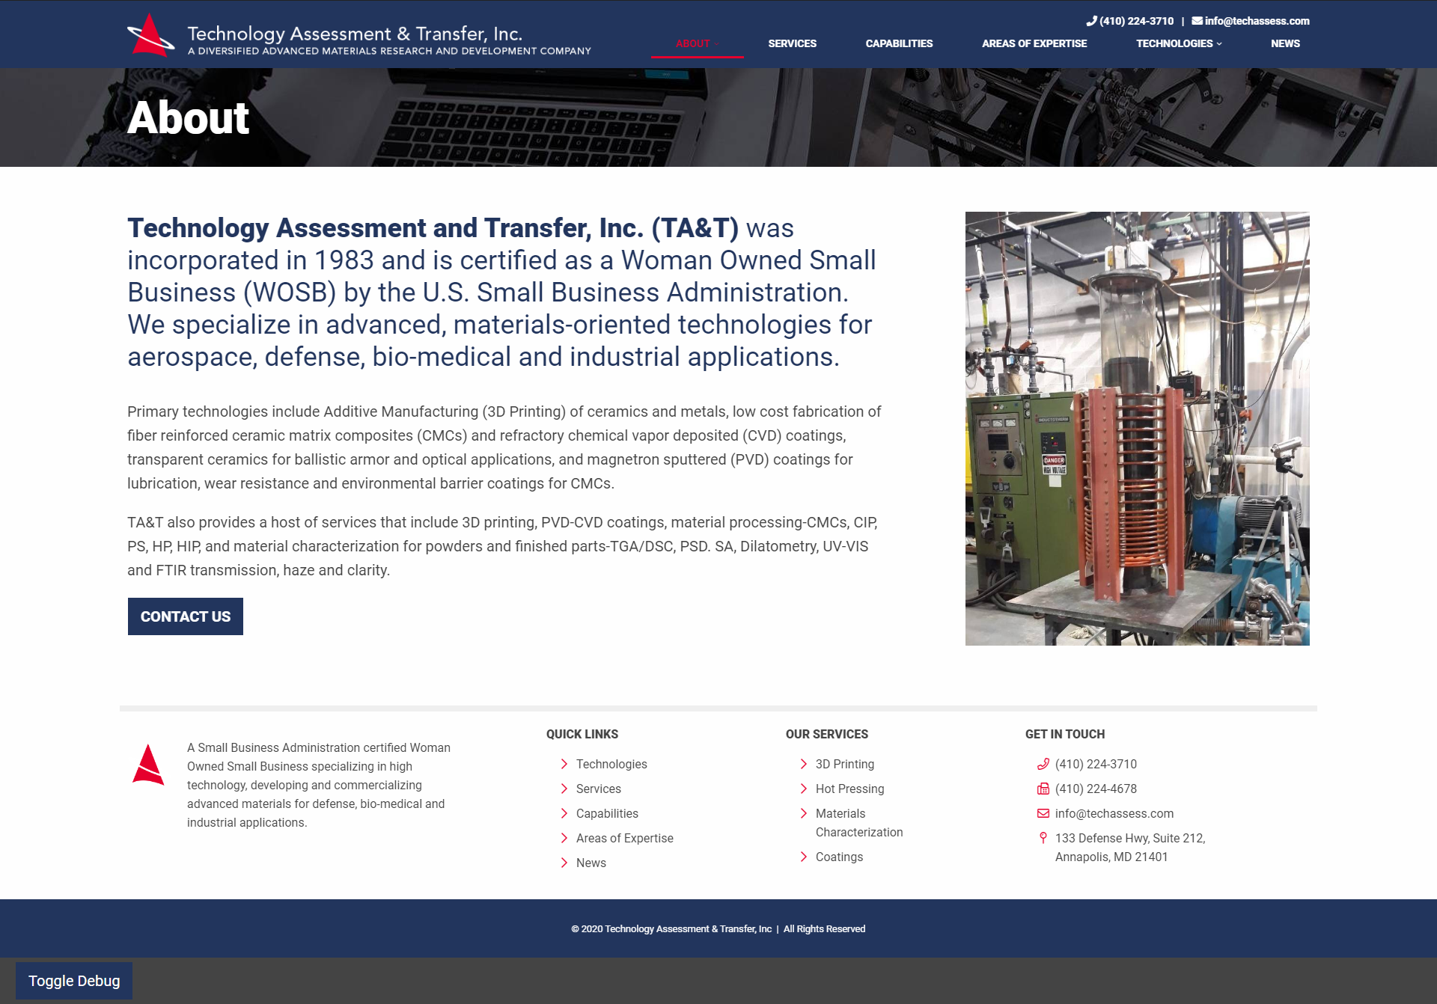
Task: Open the News quick link in footer
Action: tap(591, 863)
